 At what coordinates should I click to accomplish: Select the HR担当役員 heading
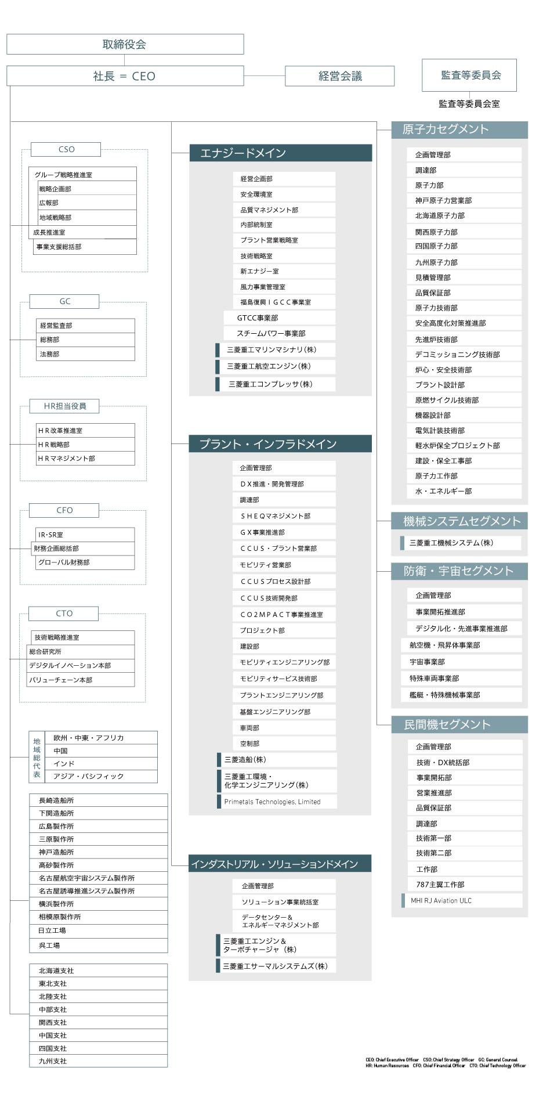(x=64, y=406)
